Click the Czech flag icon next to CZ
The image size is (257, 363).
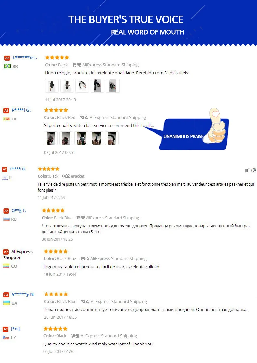tap(6, 337)
